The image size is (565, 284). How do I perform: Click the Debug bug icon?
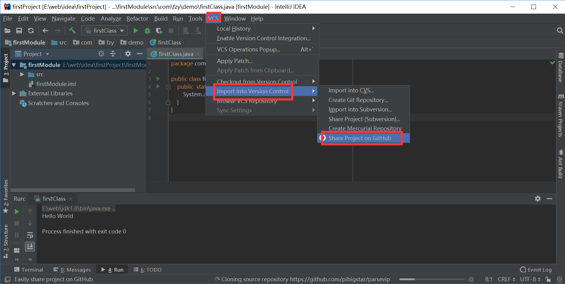147,31
